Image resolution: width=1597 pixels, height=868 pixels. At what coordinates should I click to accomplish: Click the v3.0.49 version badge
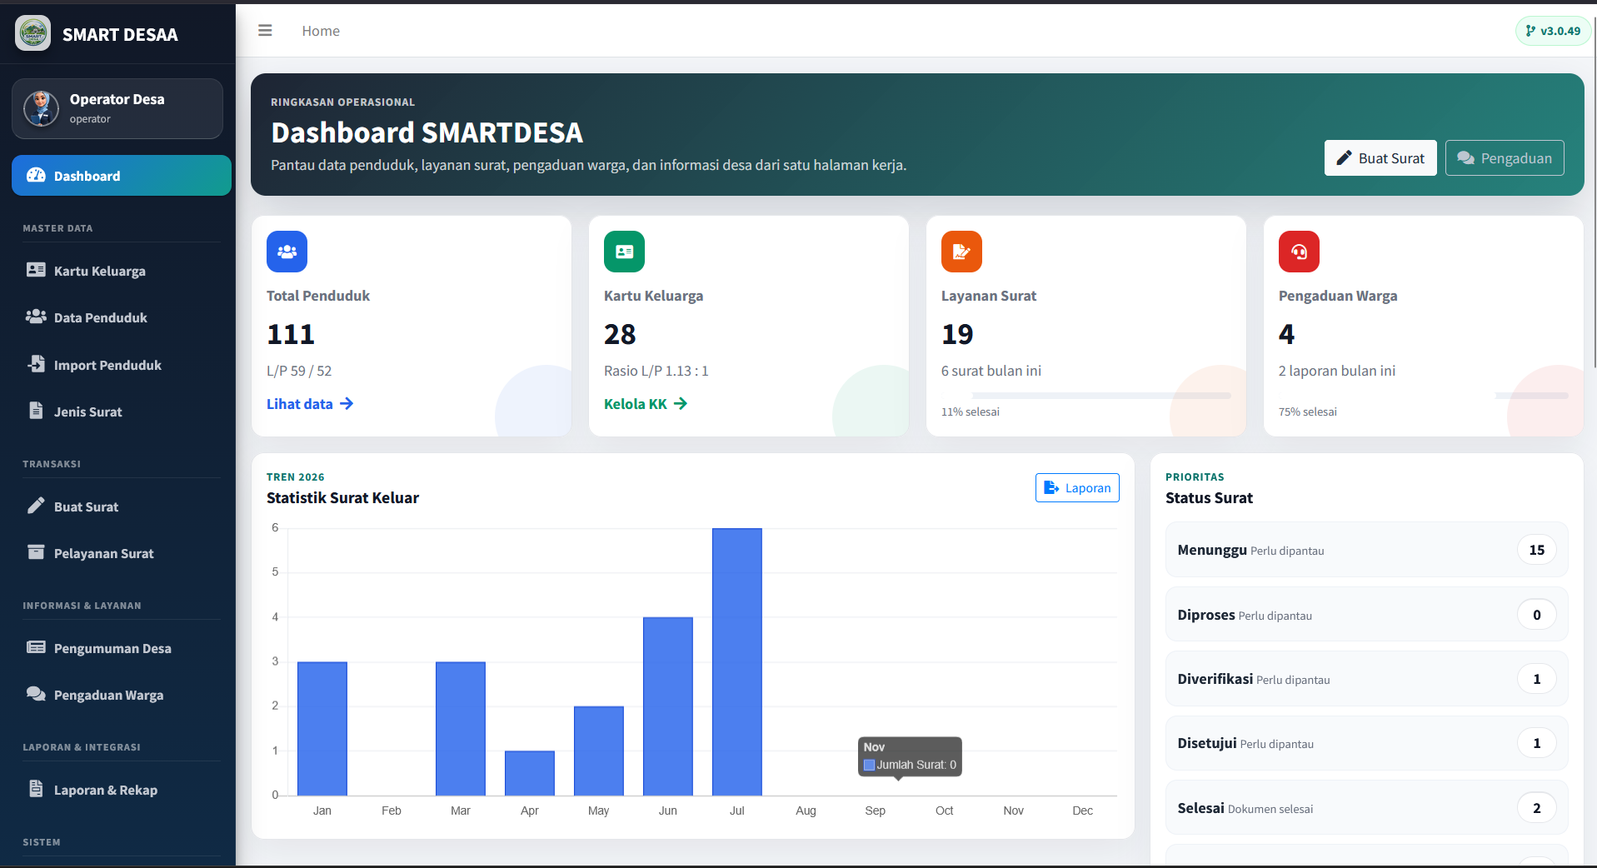pyautogui.click(x=1553, y=31)
